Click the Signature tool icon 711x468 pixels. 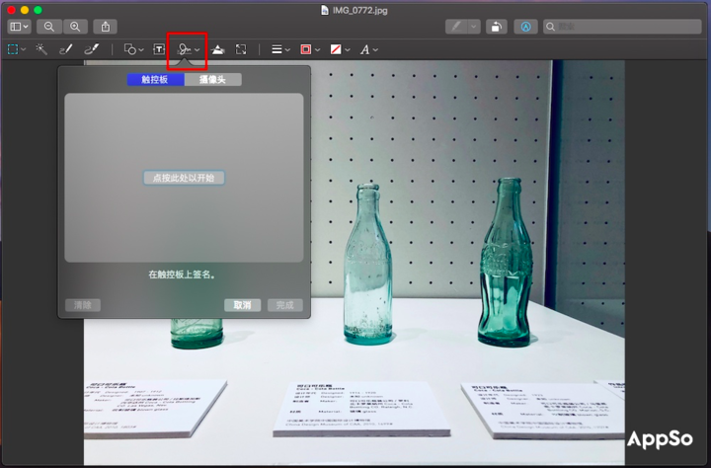[x=184, y=48]
